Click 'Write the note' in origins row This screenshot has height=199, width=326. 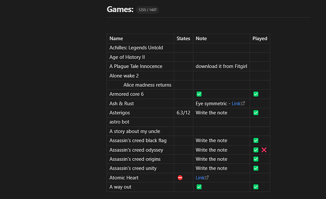pos(211,159)
